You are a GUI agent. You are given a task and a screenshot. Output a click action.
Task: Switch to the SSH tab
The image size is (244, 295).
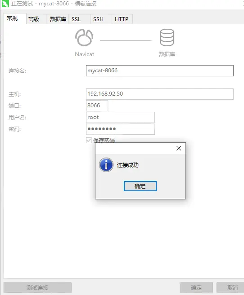[x=101, y=19]
